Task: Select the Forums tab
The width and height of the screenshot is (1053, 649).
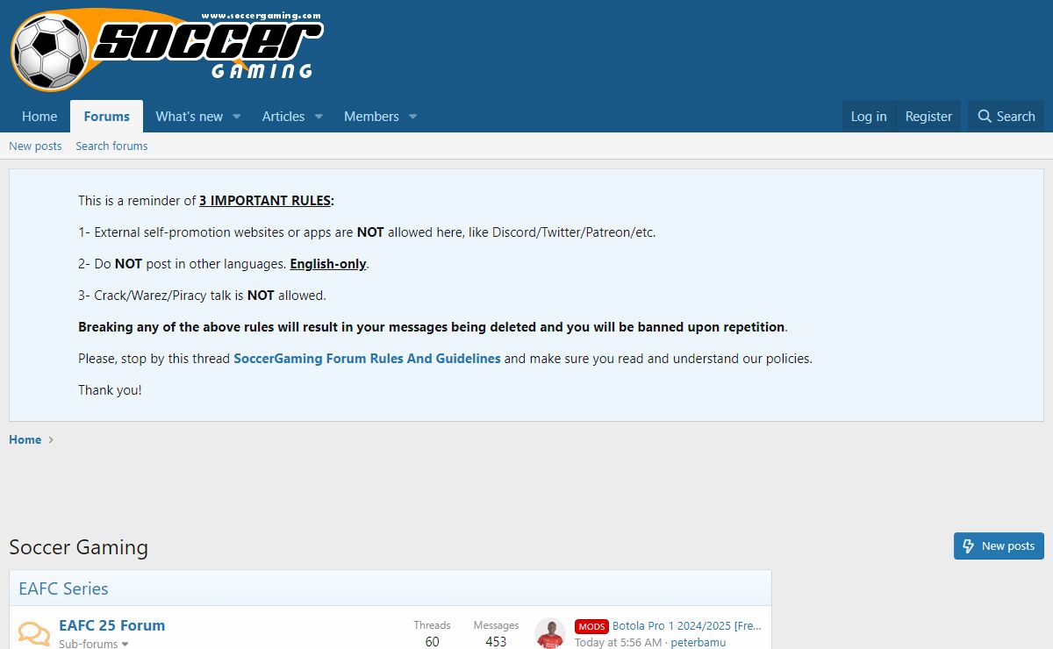Action: (x=107, y=117)
